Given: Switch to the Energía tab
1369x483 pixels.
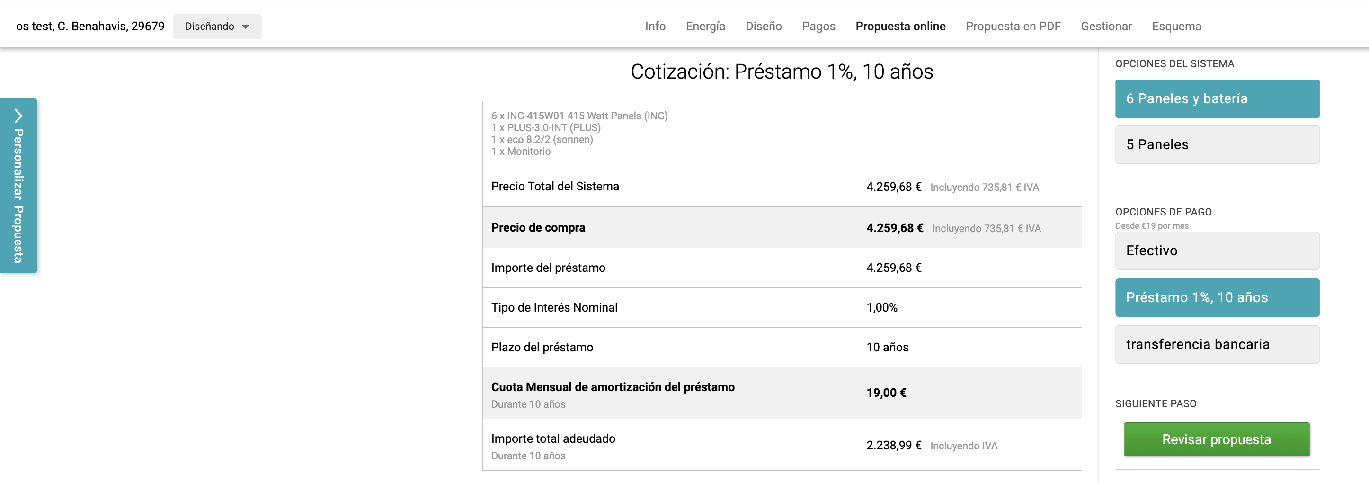Looking at the screenshot, I should [x=705, y=27].
